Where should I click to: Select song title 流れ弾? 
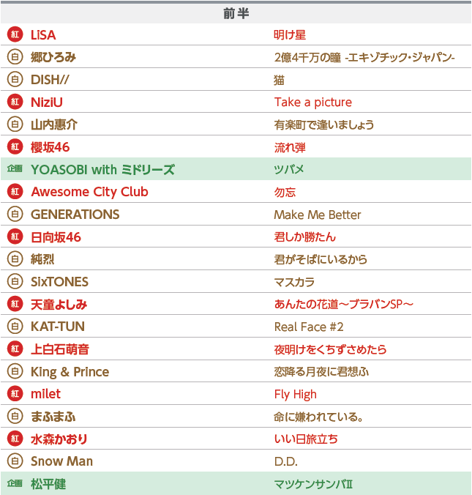[290, 147]
